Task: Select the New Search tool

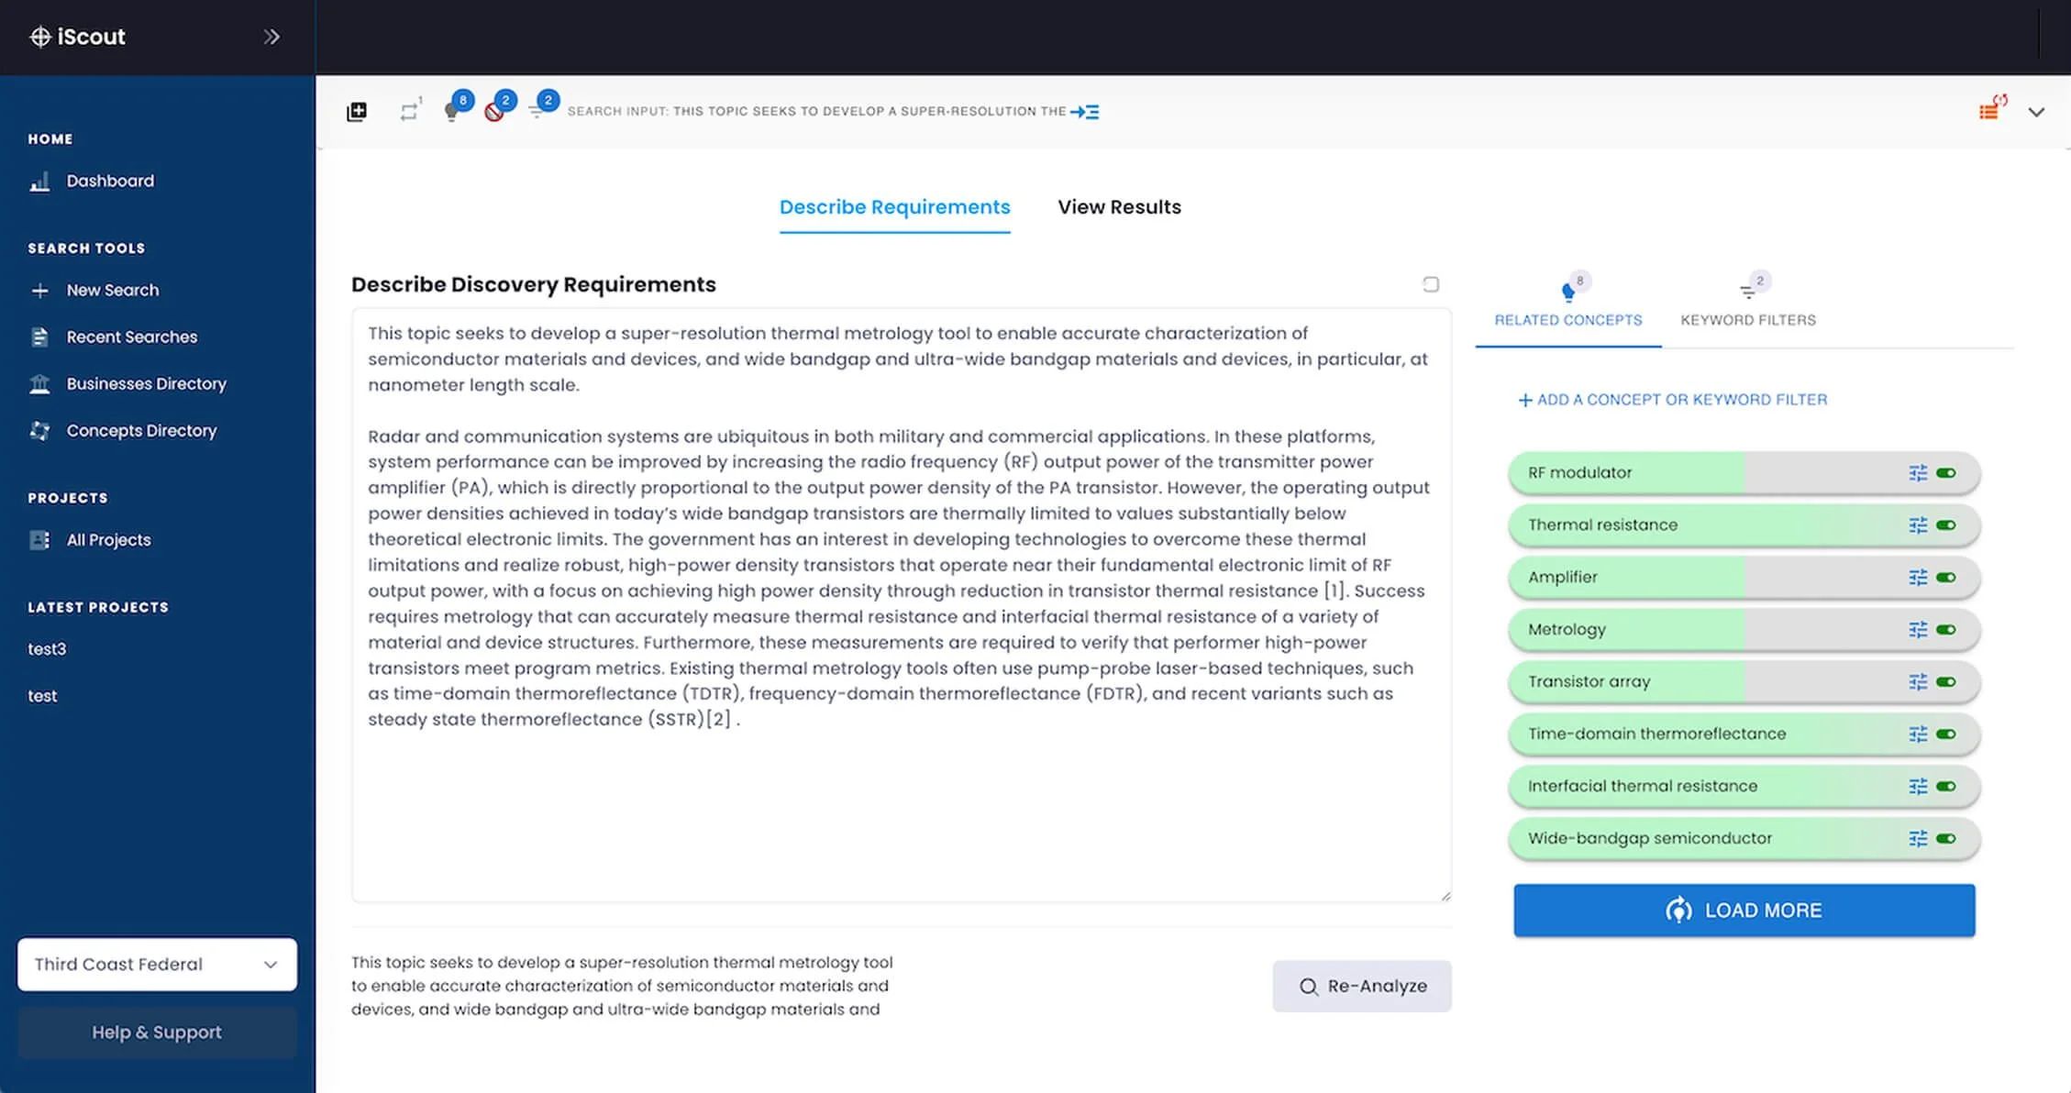Action: tap(112, 290)
